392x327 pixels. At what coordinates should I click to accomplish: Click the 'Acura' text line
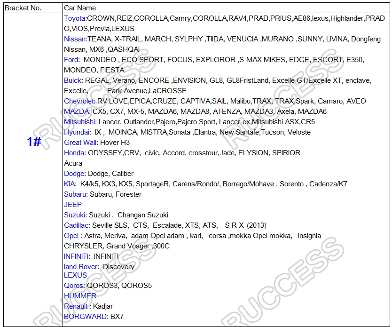(73, 163)
